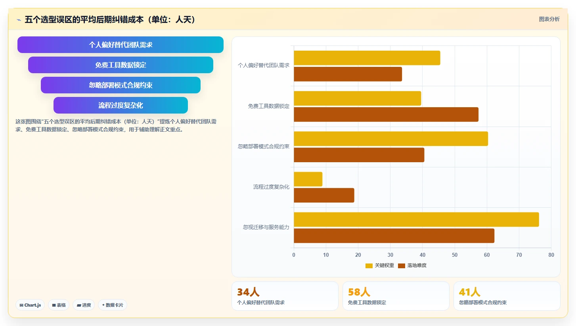Open the 41人 data card
Image resolution: width=576 pixels, height=326 pixels.
click(x=507, y=296)
